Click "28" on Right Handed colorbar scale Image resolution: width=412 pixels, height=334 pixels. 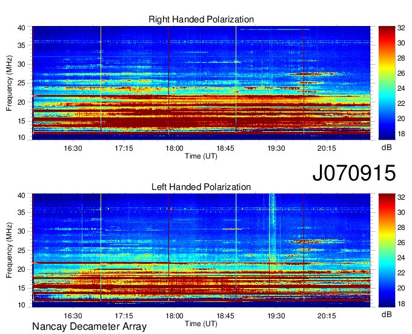pyautogui.click(x=401, y=58)
